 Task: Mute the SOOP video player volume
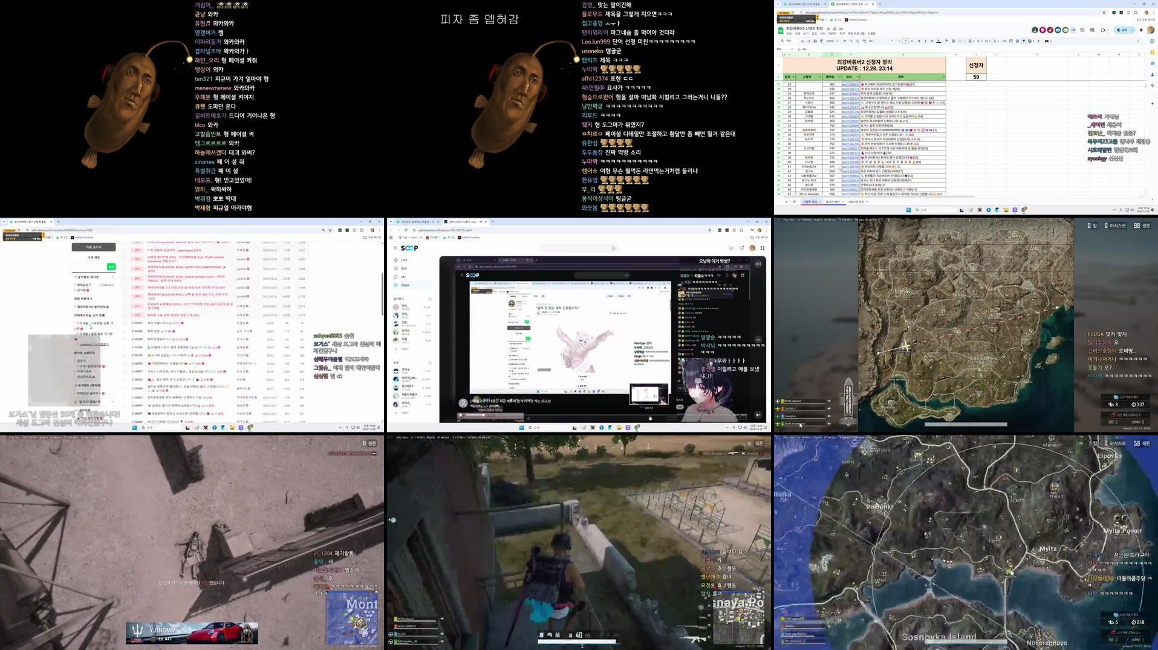[x=758, y=415]
